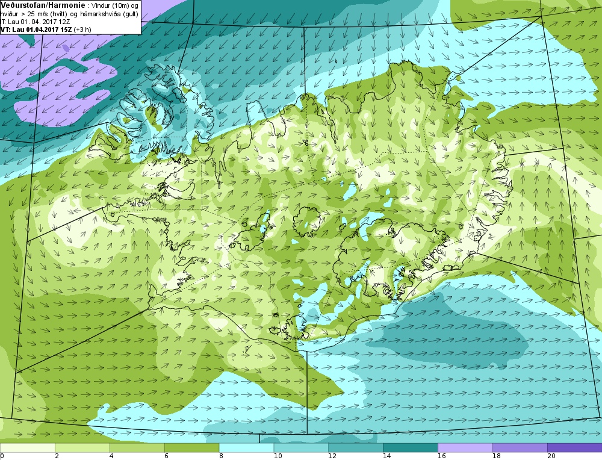Image resolution: width=602 pixels, height=460 pixels.
Task: Click the legend scale label '14'
Action: (x=387, y=456)
